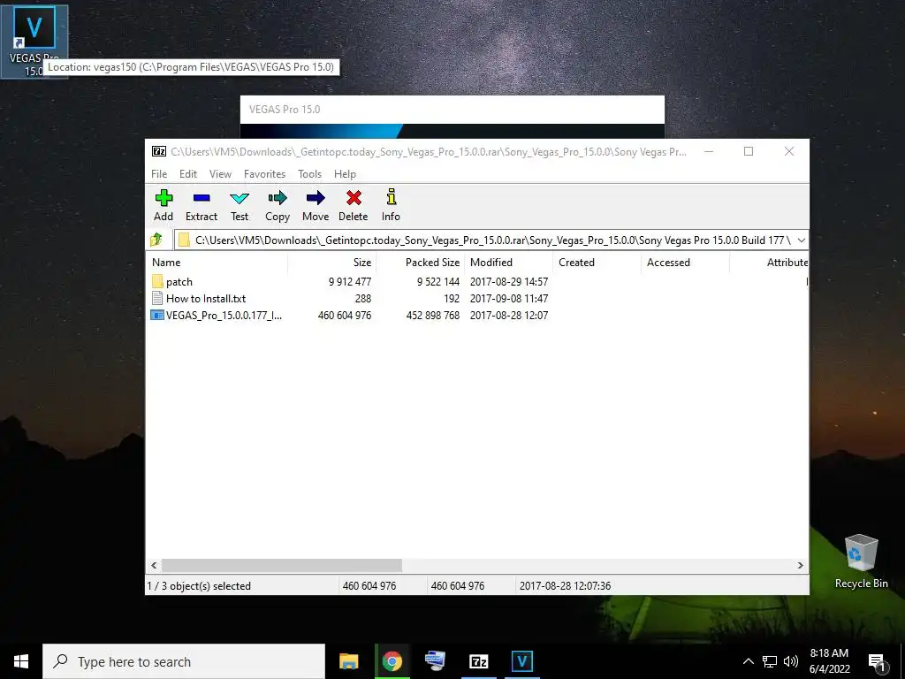Click the red Delete toolbar icon

(x=354, y=198)
